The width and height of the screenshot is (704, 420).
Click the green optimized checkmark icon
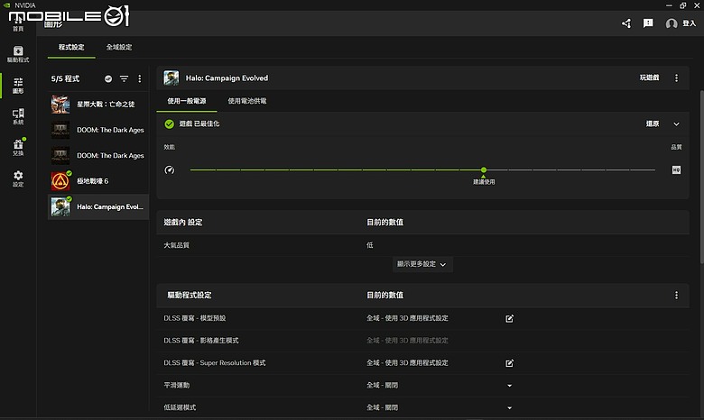click(170, 124)
